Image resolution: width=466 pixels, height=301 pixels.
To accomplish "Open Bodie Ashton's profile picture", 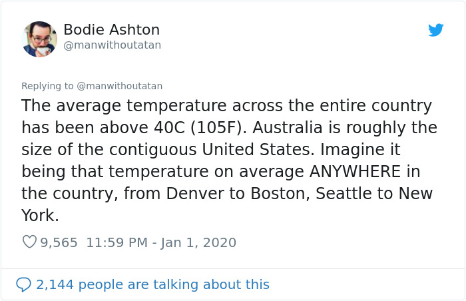I will pyautogui.click(x=39, y=39).
